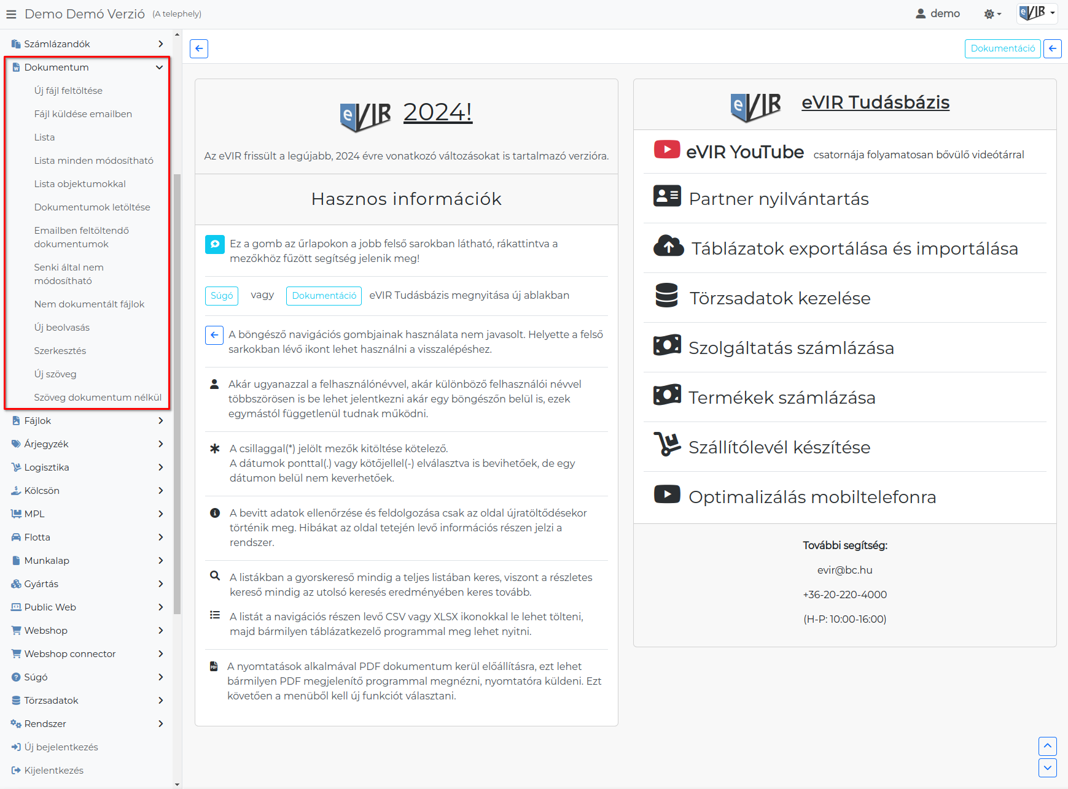Open the eVIR Tudásbázis link

[x=875, y=102]
